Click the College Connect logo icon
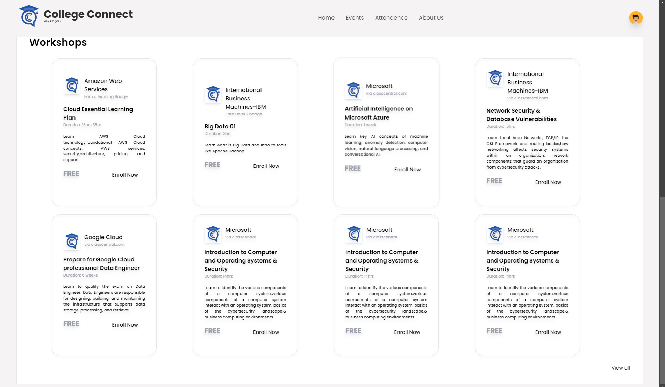 29,16
